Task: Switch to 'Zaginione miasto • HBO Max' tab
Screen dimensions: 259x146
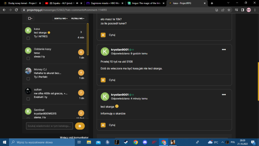Action: tap(104, 3)
